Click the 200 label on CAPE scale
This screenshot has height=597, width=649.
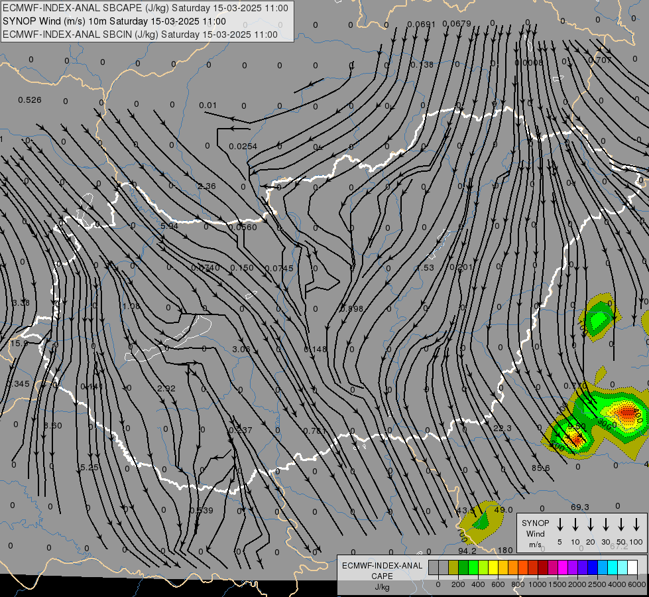pos(458,584)
